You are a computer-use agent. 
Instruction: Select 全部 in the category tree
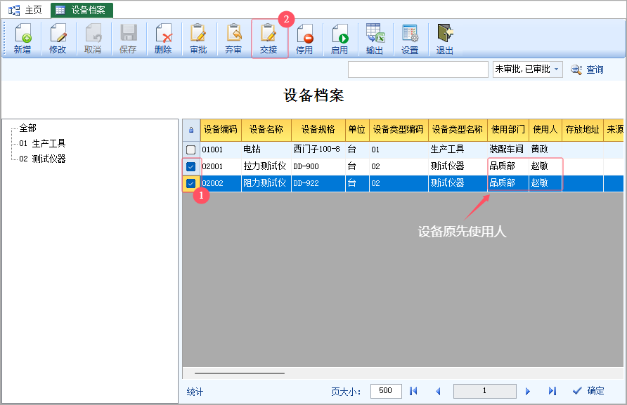[27, 128]
